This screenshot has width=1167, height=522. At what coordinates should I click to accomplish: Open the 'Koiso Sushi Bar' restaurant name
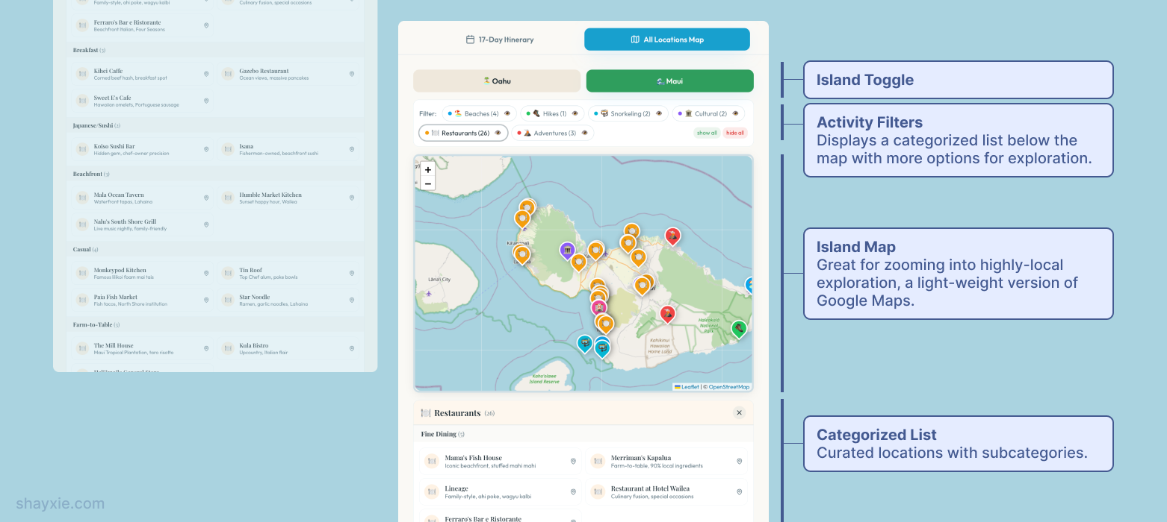[114, 146]
